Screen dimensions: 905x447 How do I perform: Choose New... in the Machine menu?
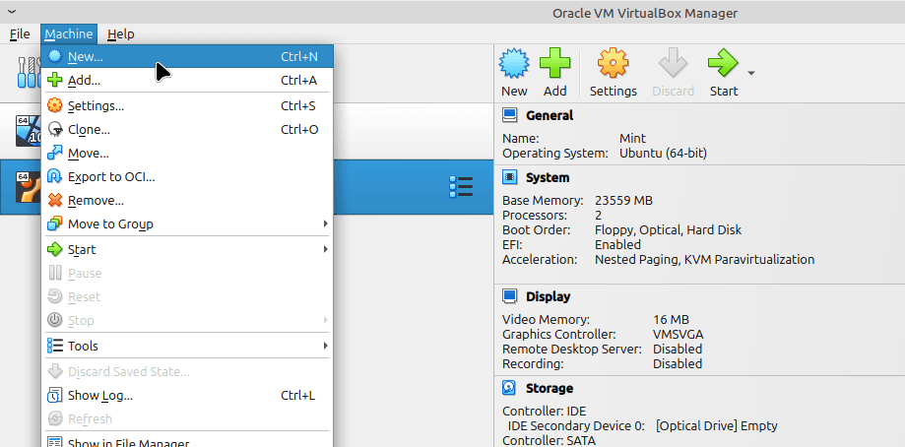(x=187, y=56)
